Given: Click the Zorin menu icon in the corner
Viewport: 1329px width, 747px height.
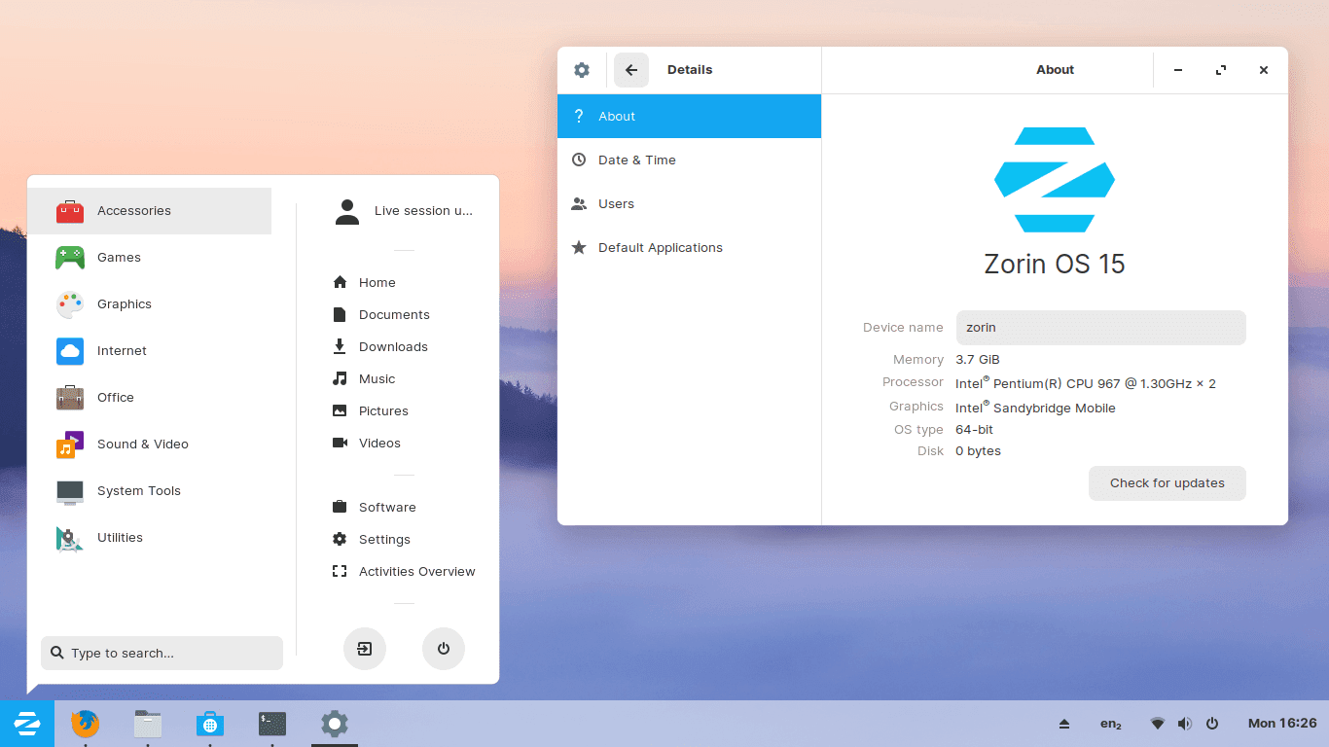Looking at the screenshot, I should 27,724.
